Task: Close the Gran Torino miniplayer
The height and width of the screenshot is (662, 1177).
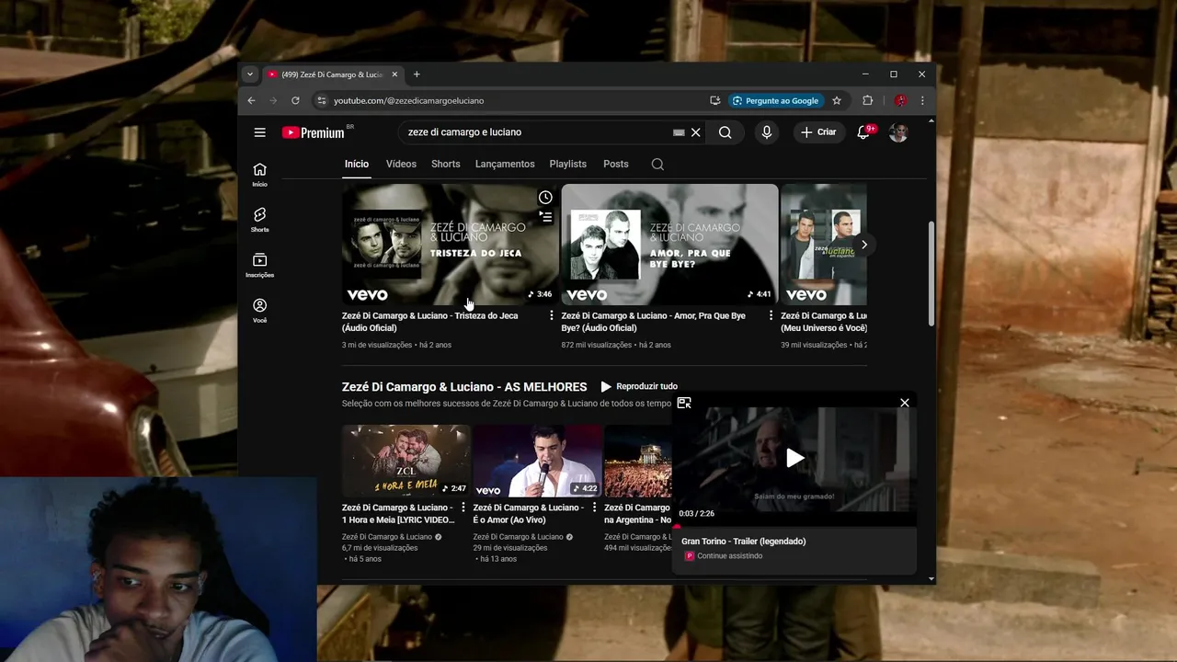Action: pos(905,403)
